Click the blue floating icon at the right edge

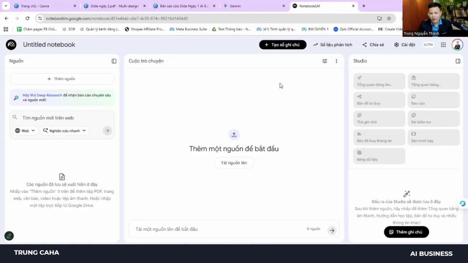tap(463, 204)
